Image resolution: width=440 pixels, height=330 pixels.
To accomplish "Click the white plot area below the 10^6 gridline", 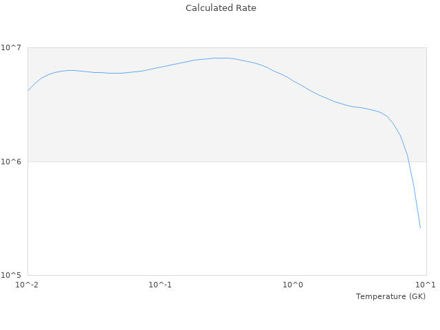I will 206,220.
